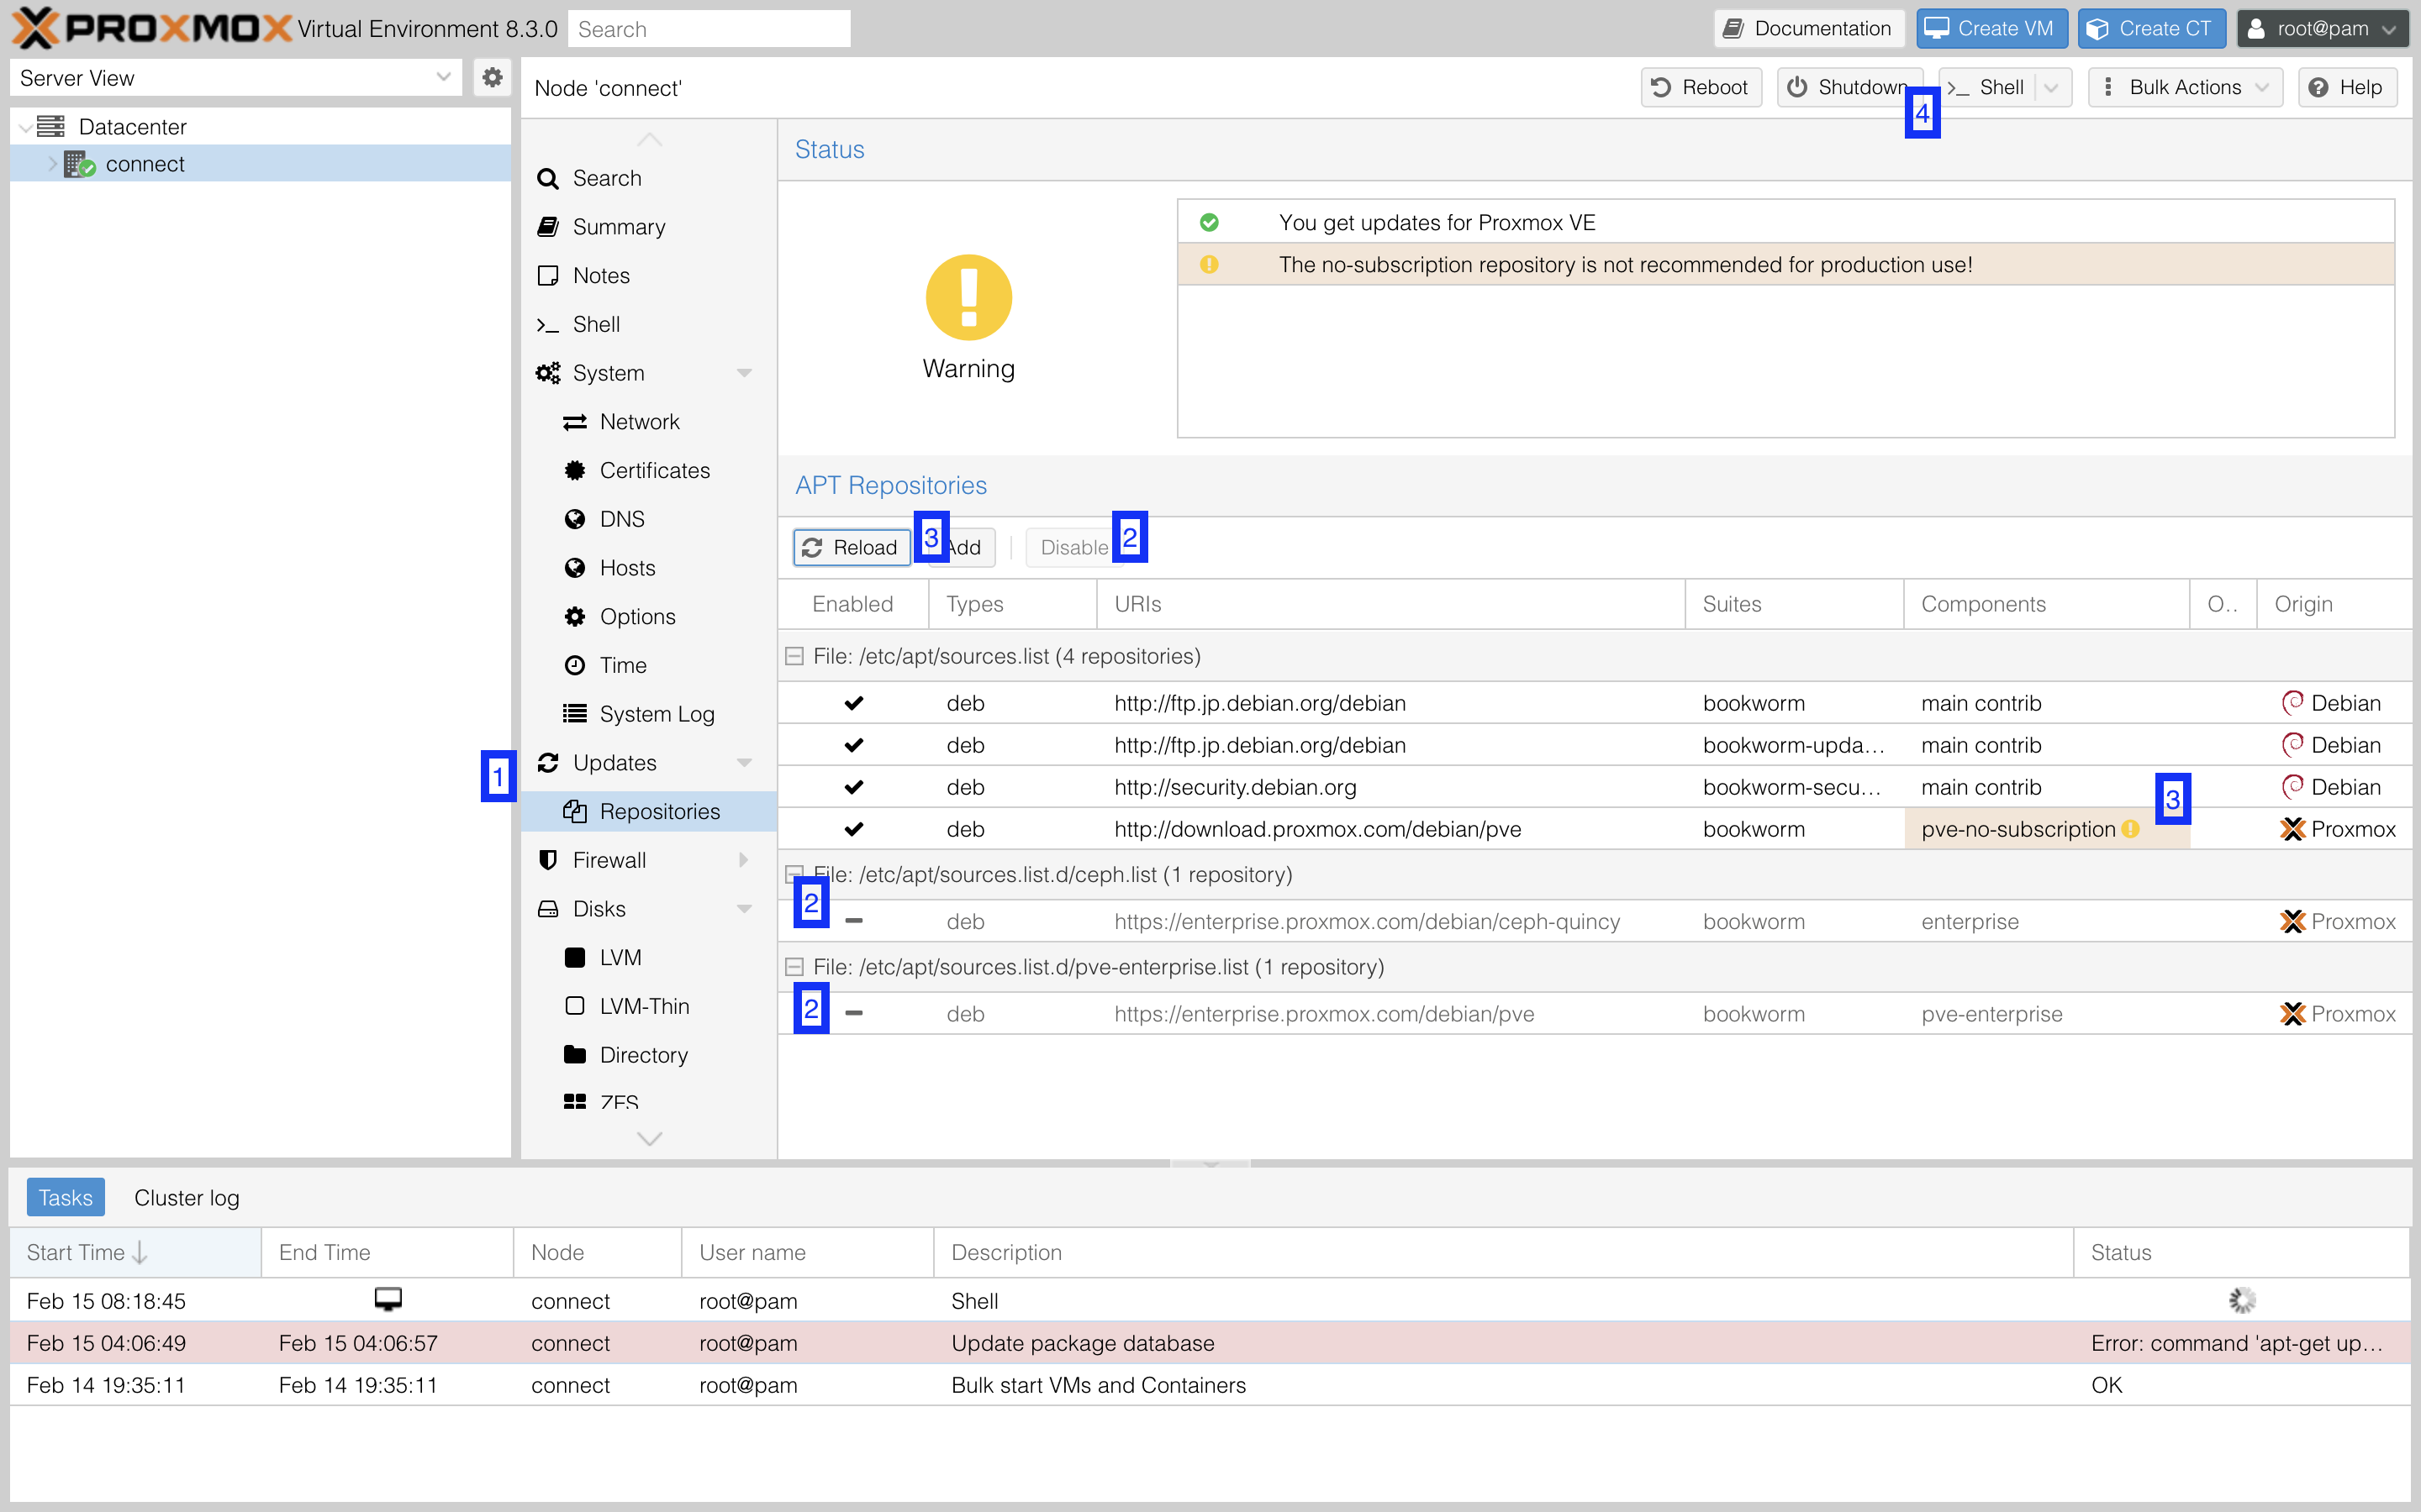The image size is (2421, 1512).
Task: Open the Bulk Actions menu
Action: pos(2185,87)
